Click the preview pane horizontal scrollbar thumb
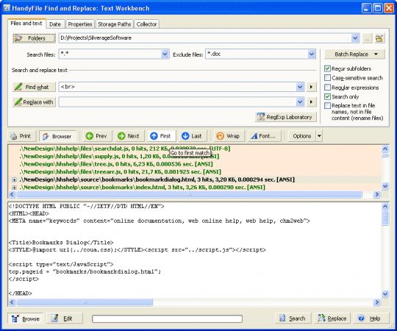This screenshot has height=331, width=397. point(85,302)
